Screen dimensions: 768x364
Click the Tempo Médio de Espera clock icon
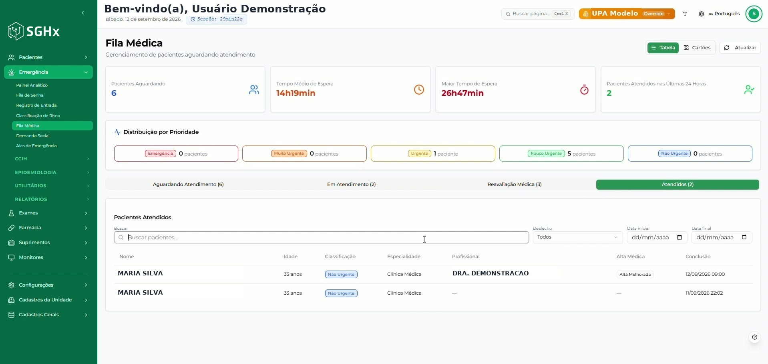coord(419,89)
